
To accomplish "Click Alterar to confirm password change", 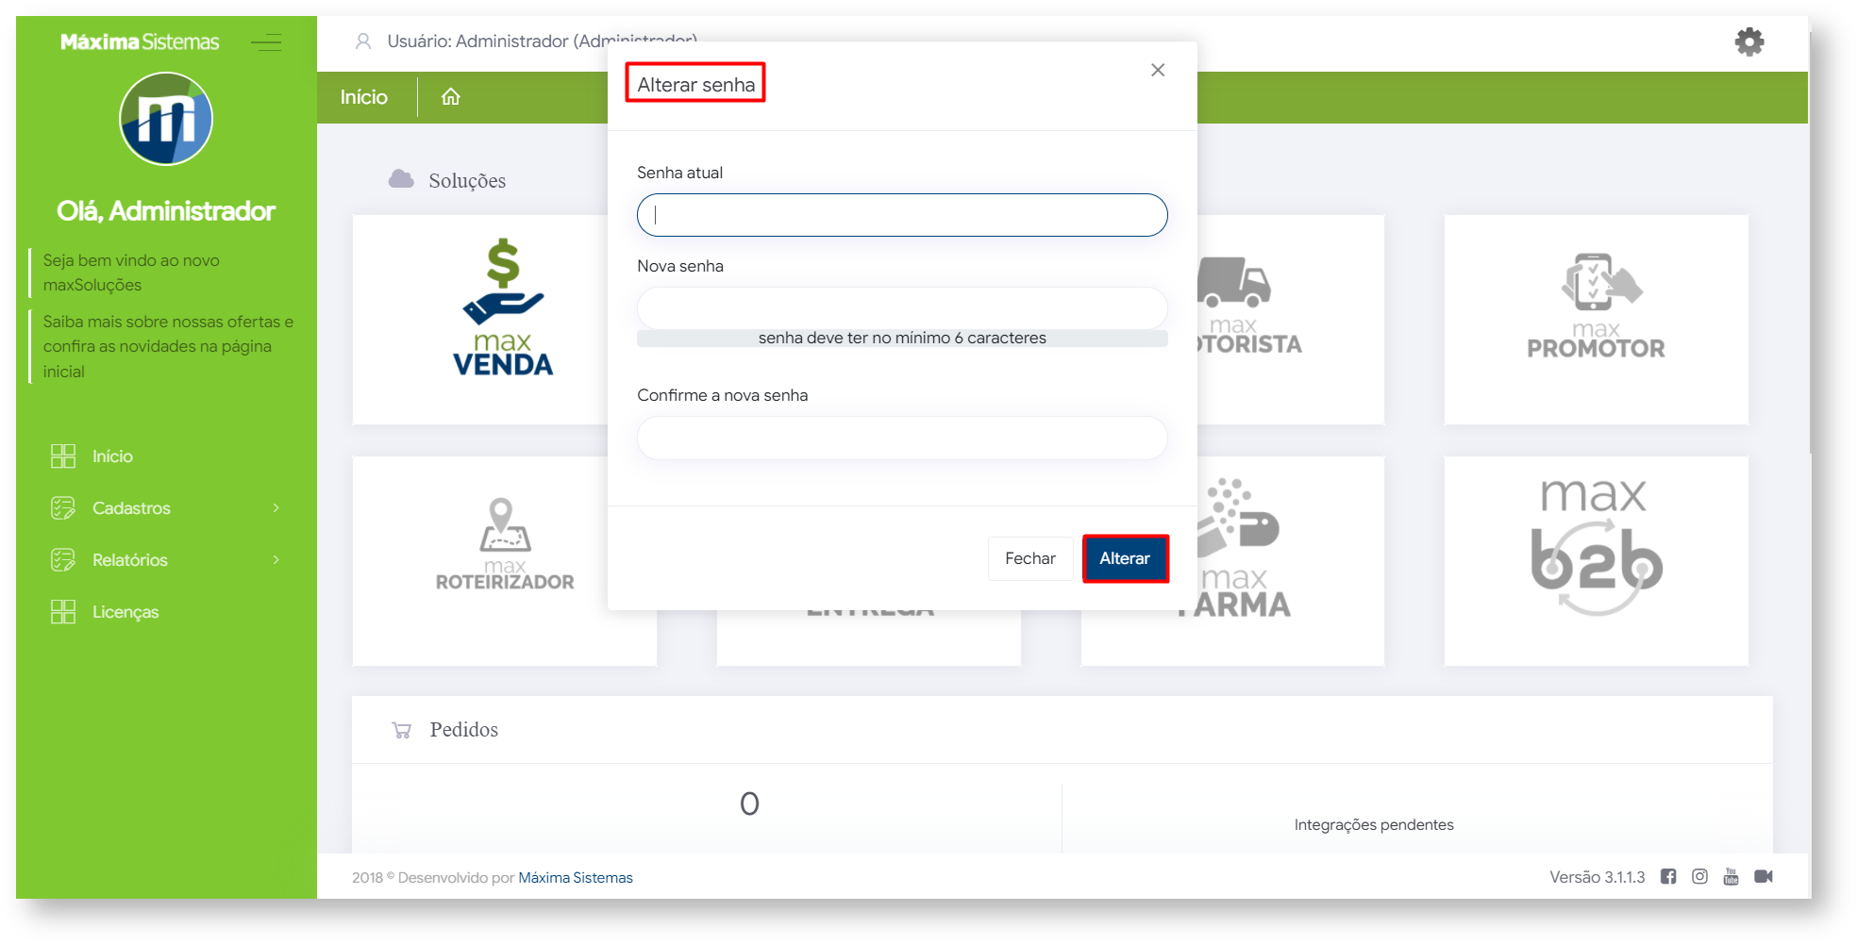I will 1125,558.
